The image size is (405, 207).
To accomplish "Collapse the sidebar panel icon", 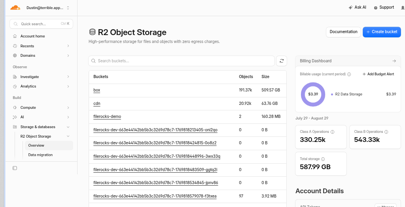I will point(15,168).
